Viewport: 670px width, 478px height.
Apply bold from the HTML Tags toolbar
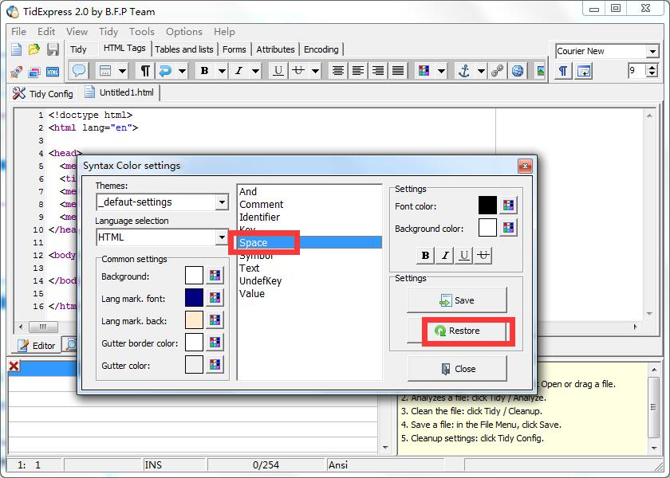[x=205, y=70]
